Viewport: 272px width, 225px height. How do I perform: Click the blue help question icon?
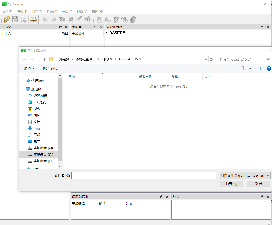point(269,68)
